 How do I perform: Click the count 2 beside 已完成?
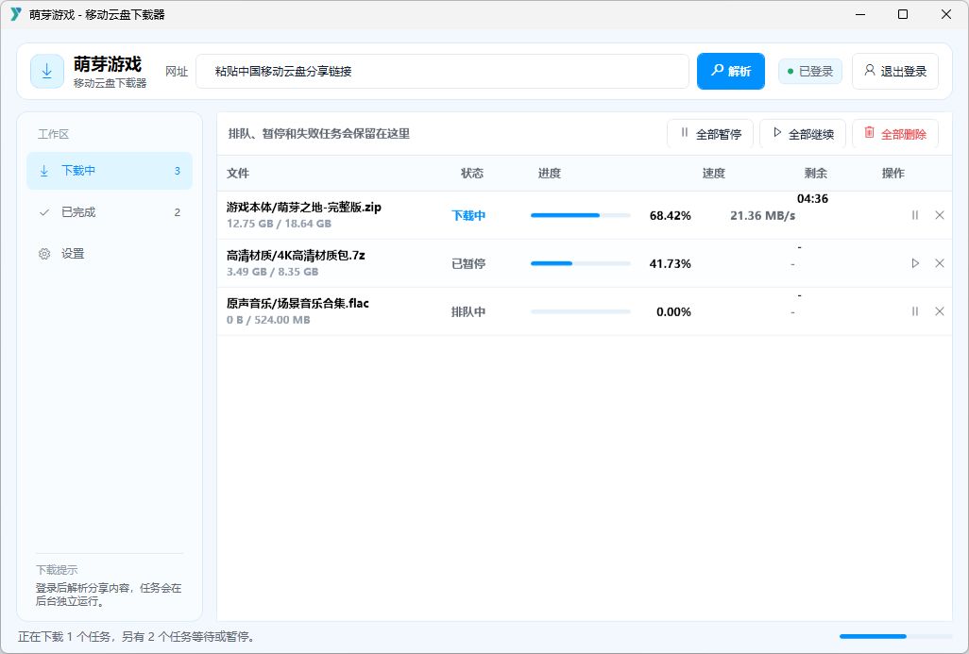pos(178,212)
